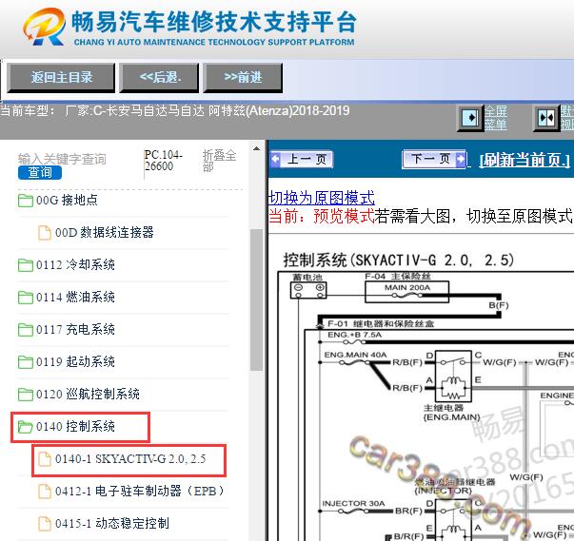Click the ENG.MAIN 40A fuse label
The width and height of the screenshot is (574, 541).
(x=355, y=355)
